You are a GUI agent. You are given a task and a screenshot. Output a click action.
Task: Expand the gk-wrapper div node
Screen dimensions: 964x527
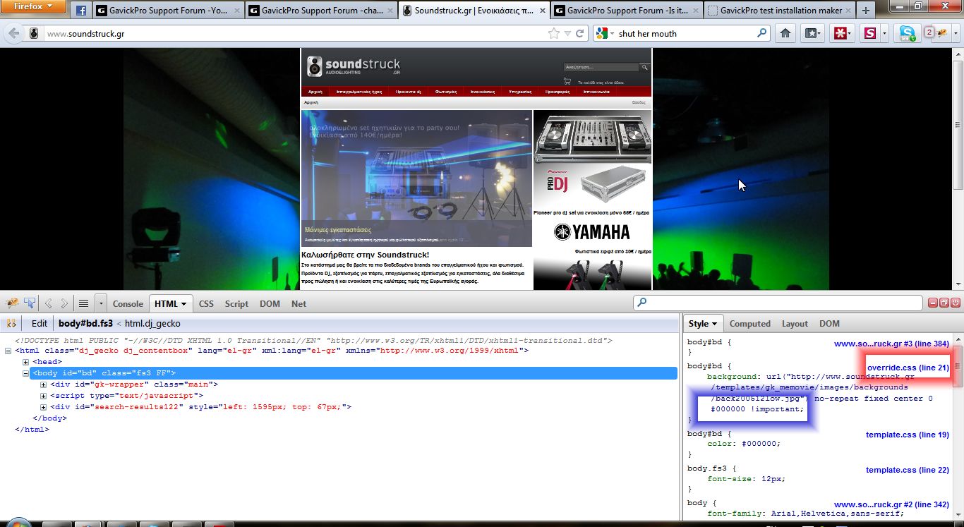coord(44,384)
